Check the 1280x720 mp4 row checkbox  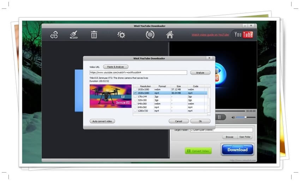coord(135,111)
